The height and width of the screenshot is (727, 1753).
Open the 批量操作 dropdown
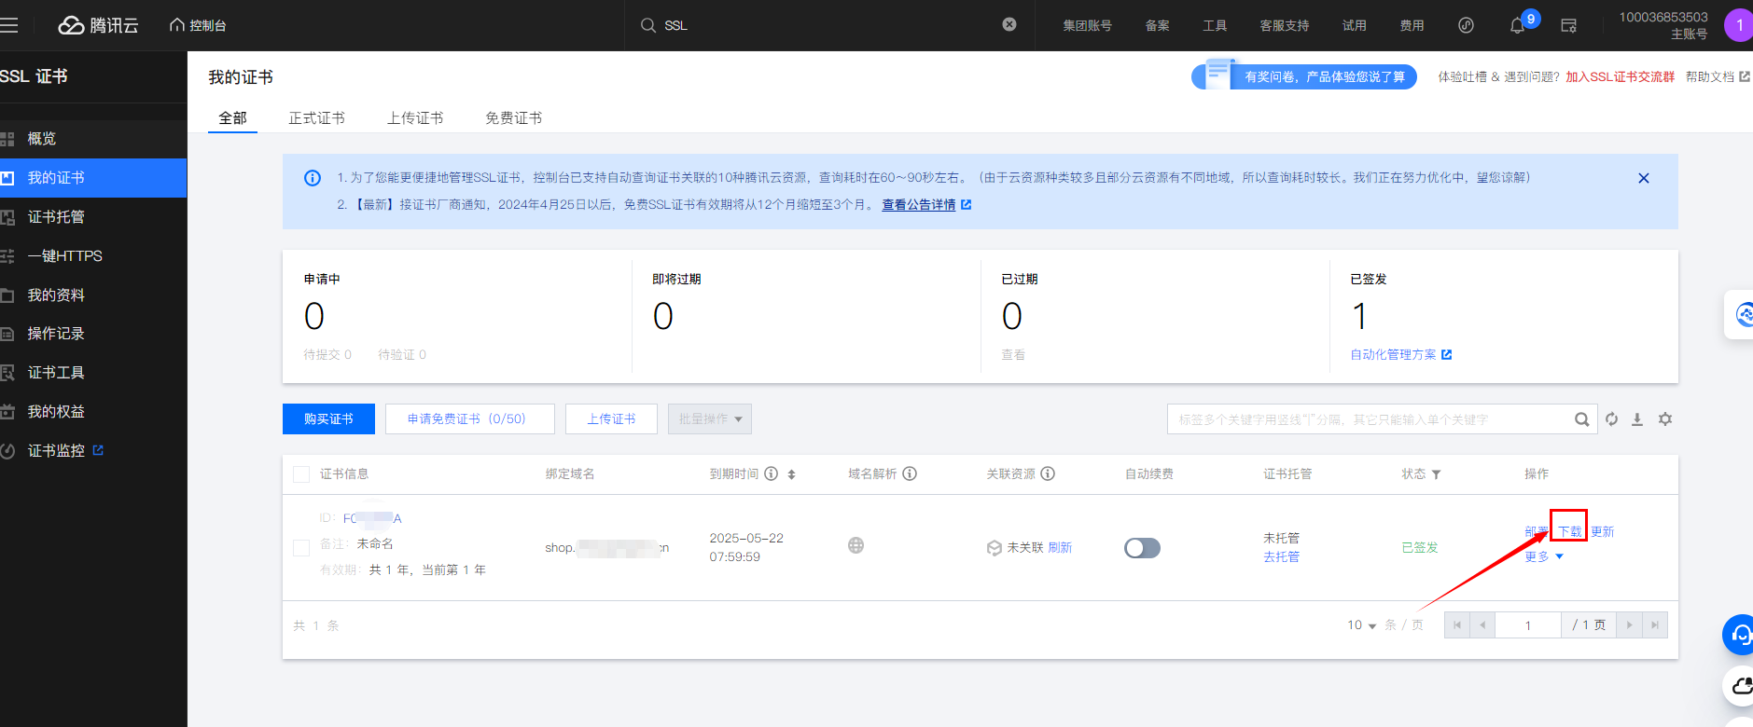click(x=709, y=419)
